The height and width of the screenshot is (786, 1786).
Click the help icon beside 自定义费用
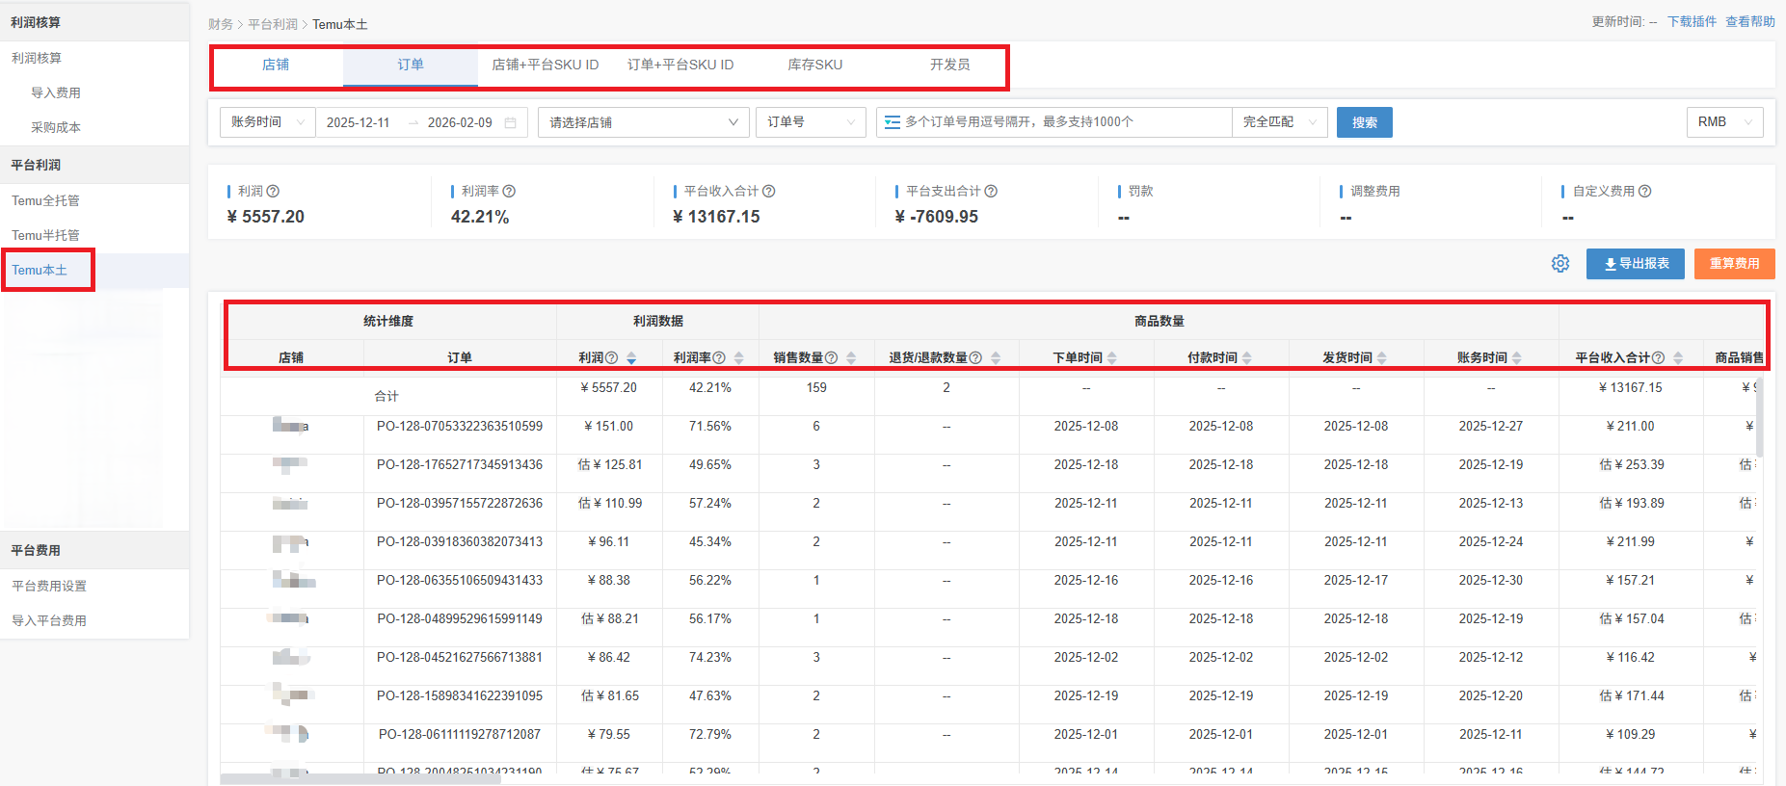[1644, 192]
